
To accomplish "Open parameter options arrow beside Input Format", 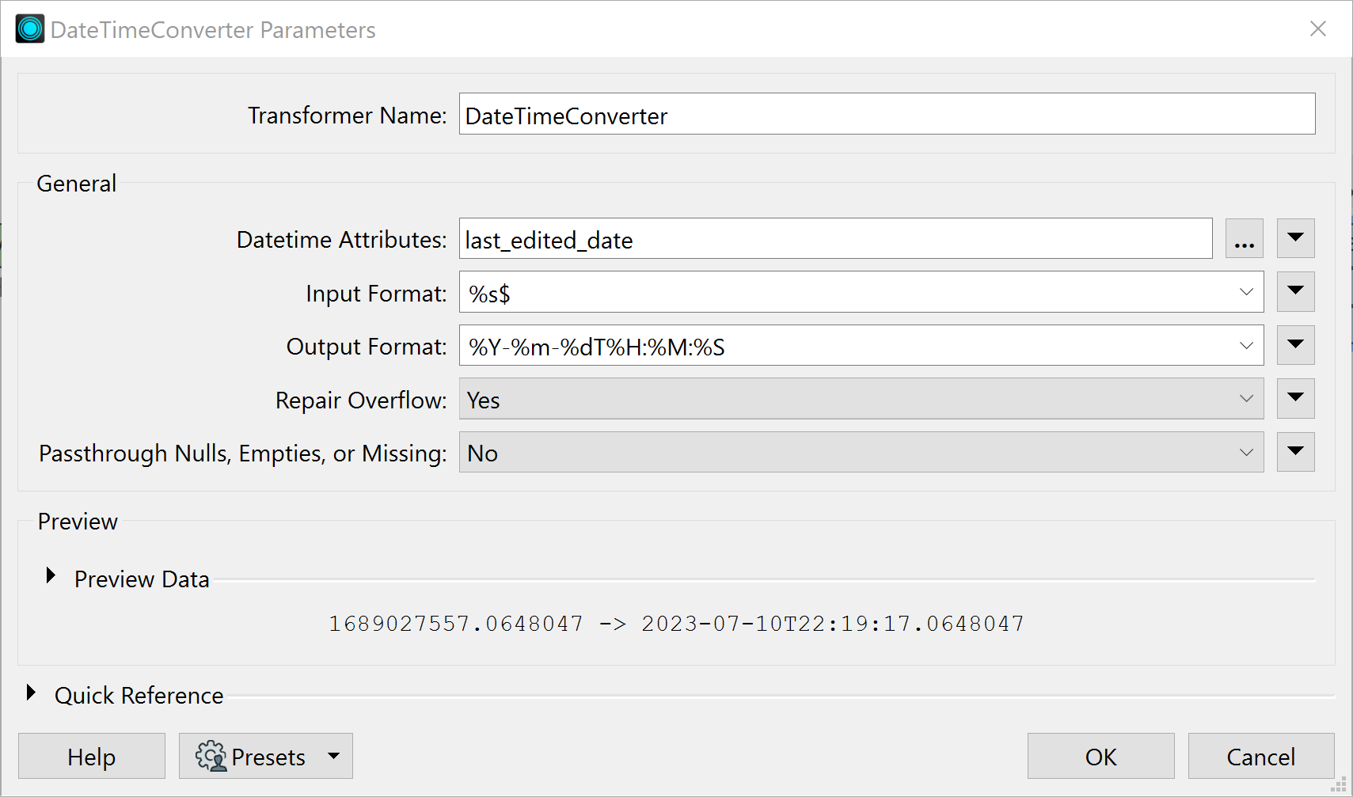I will pos(1295,291).
